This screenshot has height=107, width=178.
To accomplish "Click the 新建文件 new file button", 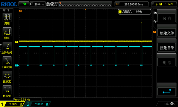I will coord(167,33).
